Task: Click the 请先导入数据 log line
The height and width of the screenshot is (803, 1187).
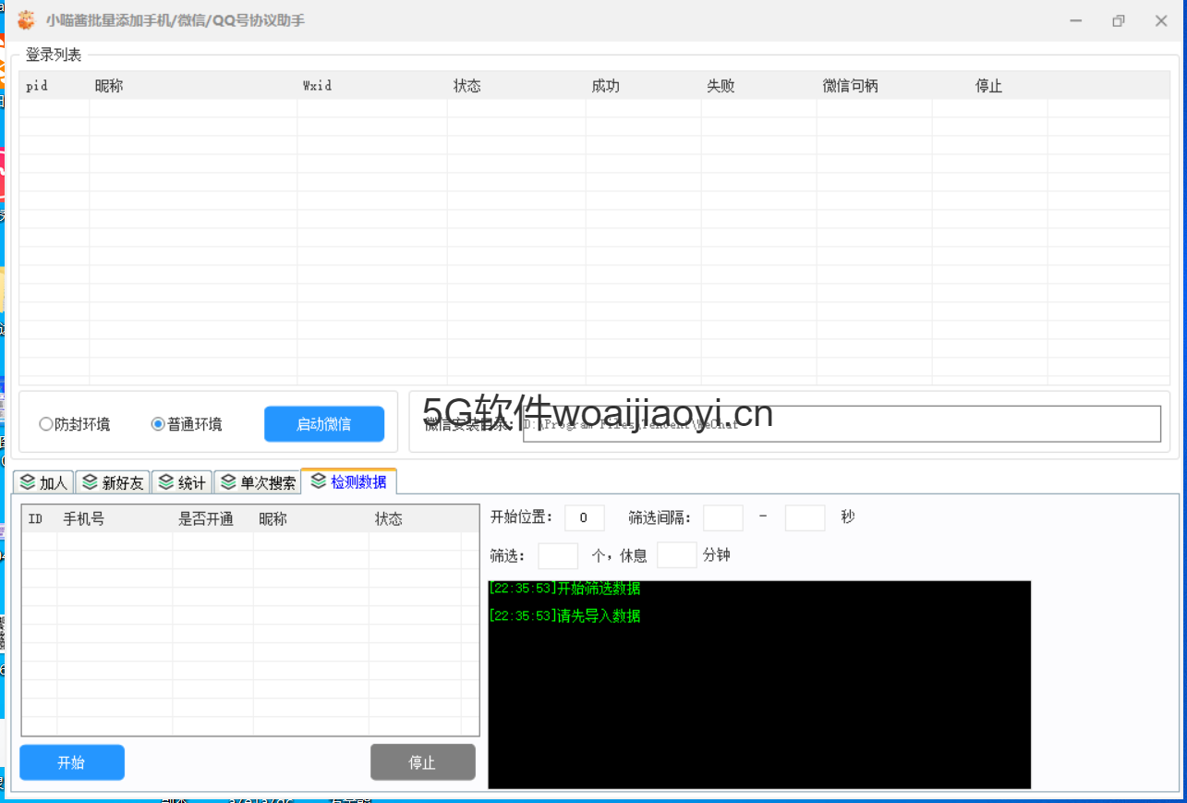Action: click(x=564, y=616)
